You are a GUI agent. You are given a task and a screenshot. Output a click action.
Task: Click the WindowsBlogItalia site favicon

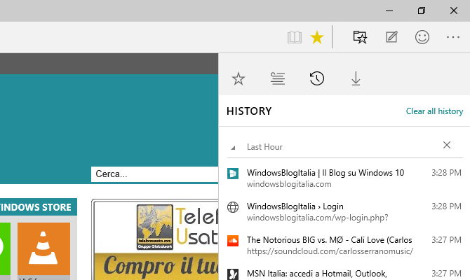(x=233, y=173)
